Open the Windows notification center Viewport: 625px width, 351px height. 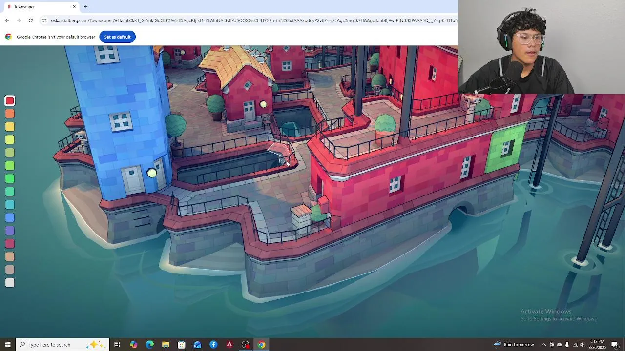coord(615,345)
